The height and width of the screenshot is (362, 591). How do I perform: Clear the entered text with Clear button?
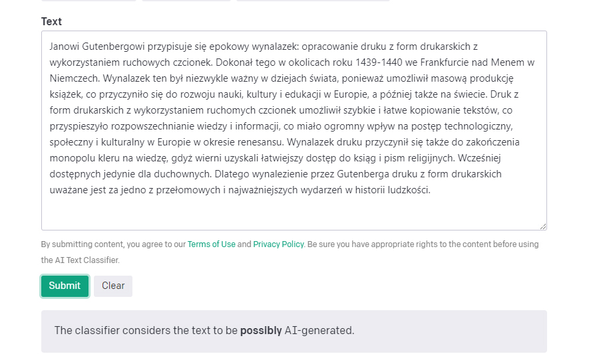[113, 286]
